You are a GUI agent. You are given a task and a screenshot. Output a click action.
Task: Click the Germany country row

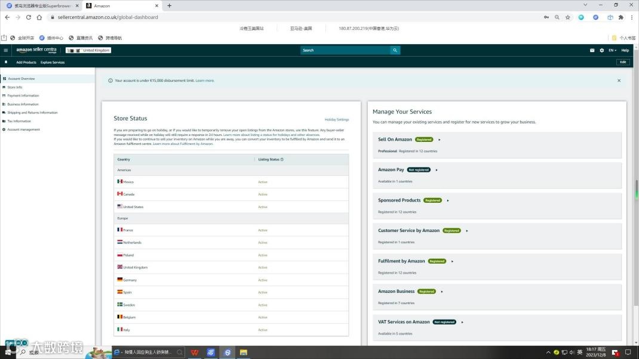click(x=231, y=280)
